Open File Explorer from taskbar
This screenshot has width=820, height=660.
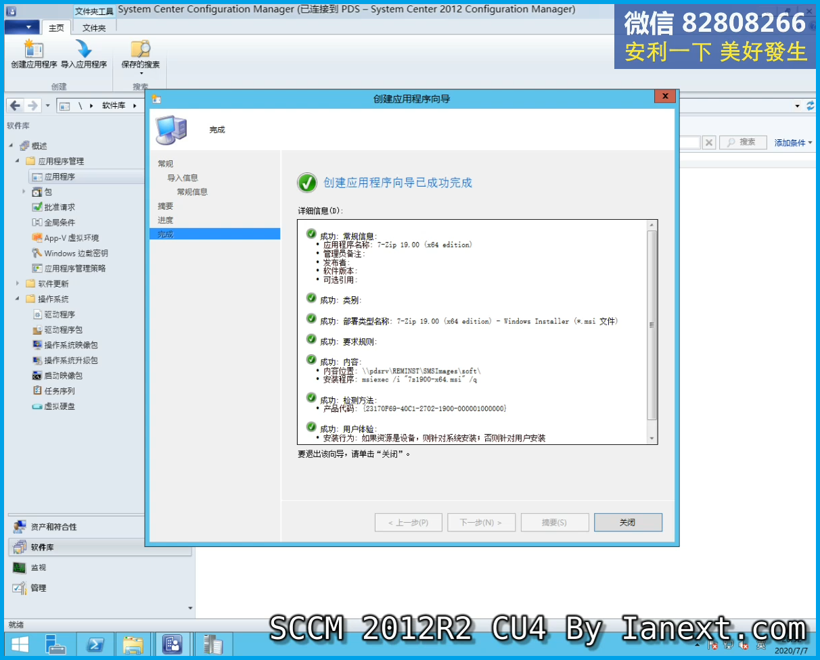tap(133, 644)
